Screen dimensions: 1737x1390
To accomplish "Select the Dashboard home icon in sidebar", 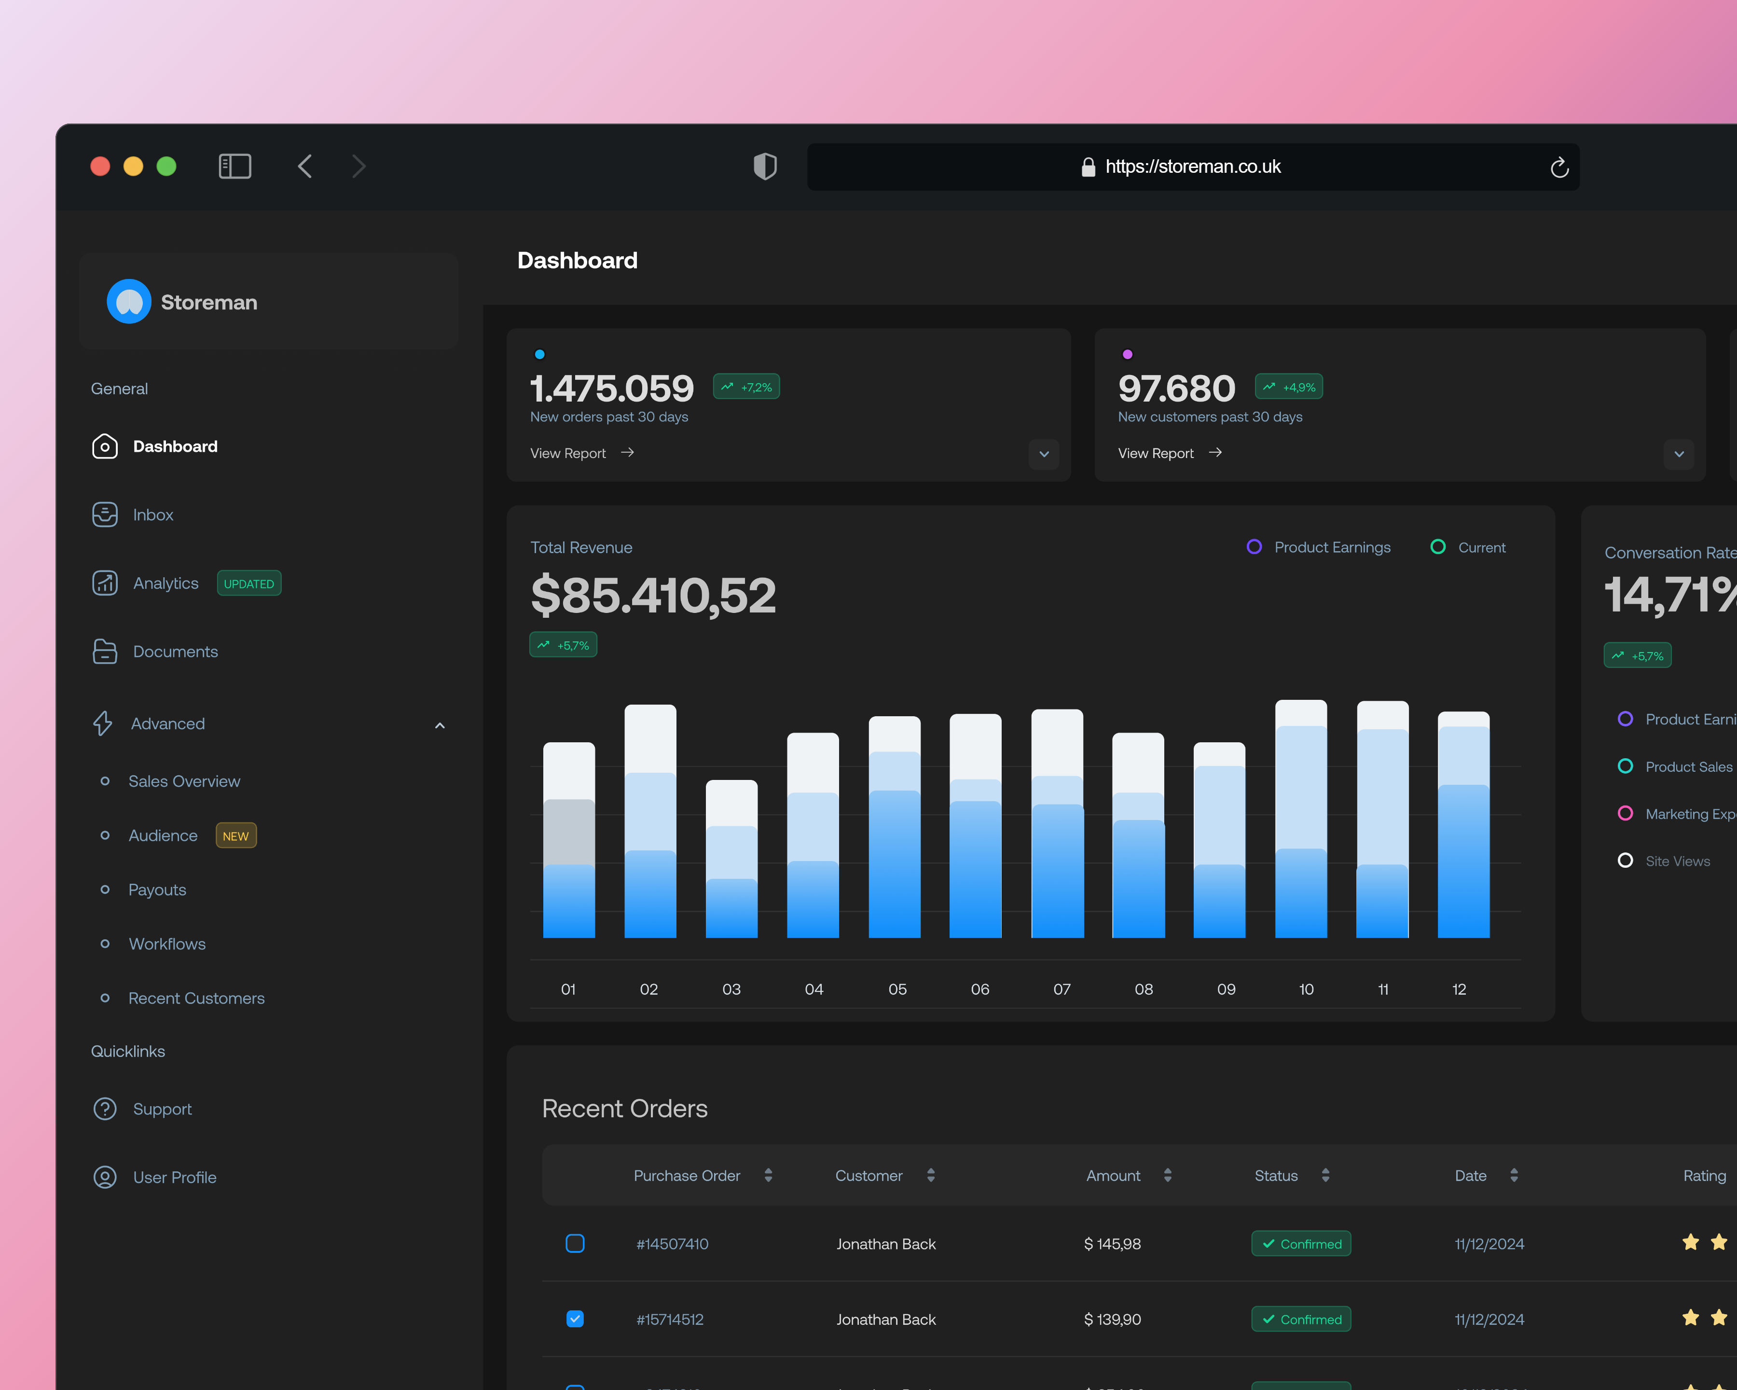I will click(x=105, y=446).
